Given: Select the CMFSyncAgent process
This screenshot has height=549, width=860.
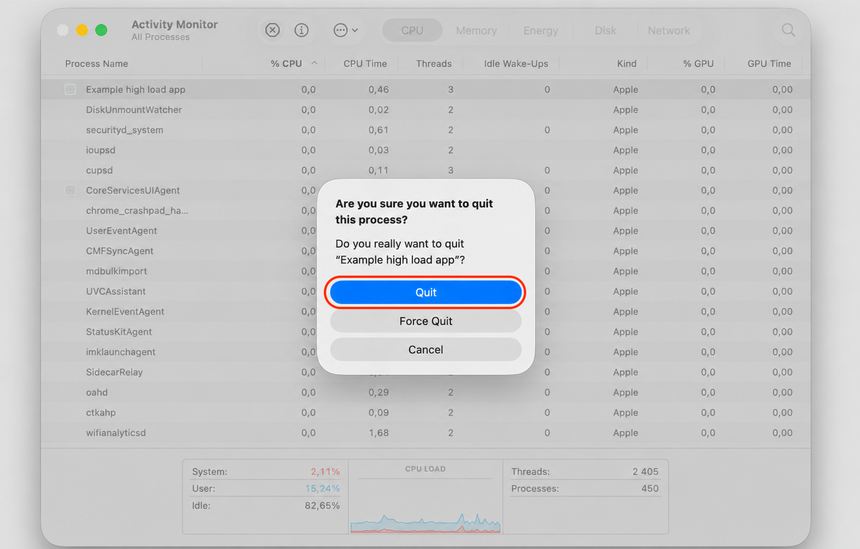Looking at the screenshot, I should 119,251.
